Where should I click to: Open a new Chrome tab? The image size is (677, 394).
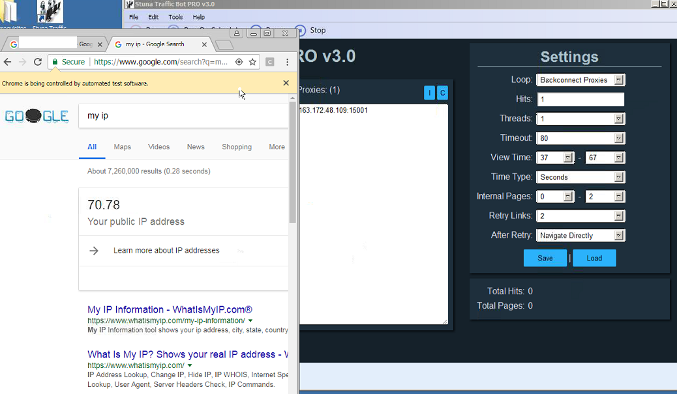pos(224,45)
